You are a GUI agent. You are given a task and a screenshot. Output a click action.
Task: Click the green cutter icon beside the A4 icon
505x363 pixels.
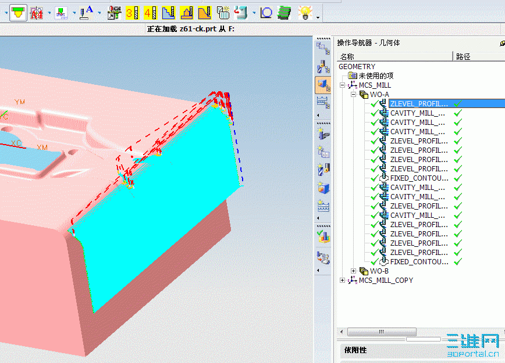pyautogui.click(x=61, y=13)
